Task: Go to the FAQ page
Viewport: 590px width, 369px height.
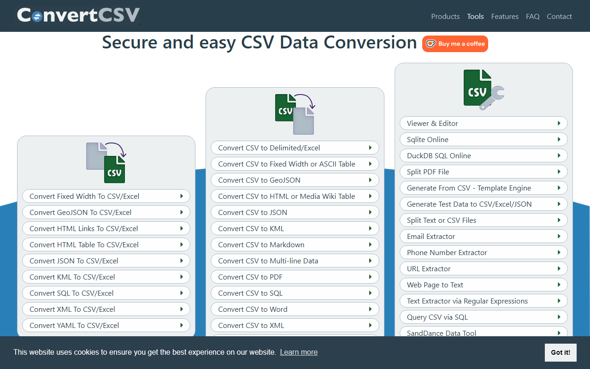Action: (532, 16)
